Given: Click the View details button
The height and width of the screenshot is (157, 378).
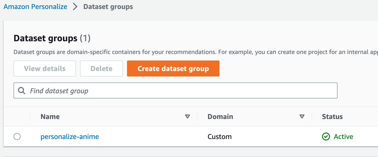Looking at the screenshot, I should point(45,68).
